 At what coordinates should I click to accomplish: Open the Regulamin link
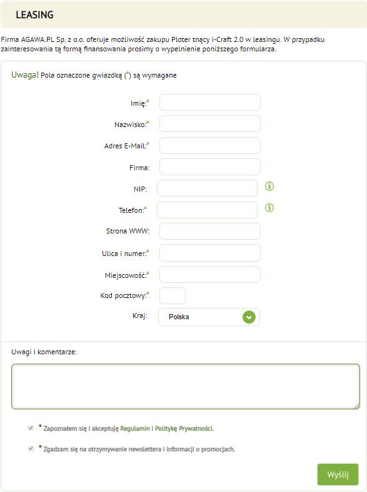(135, 429)
